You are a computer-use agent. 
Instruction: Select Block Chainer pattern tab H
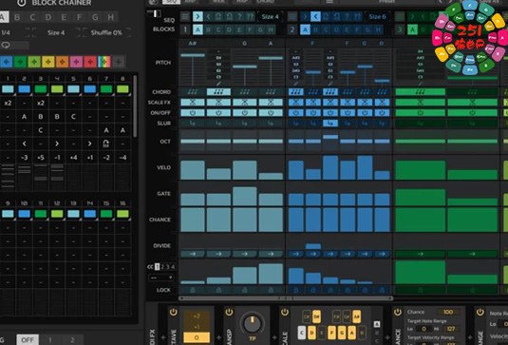click(110, 17)
